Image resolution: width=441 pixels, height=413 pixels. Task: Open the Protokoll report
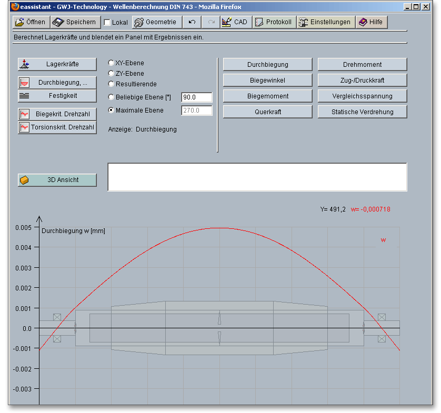pyautogui.click(x=274, y=22)
